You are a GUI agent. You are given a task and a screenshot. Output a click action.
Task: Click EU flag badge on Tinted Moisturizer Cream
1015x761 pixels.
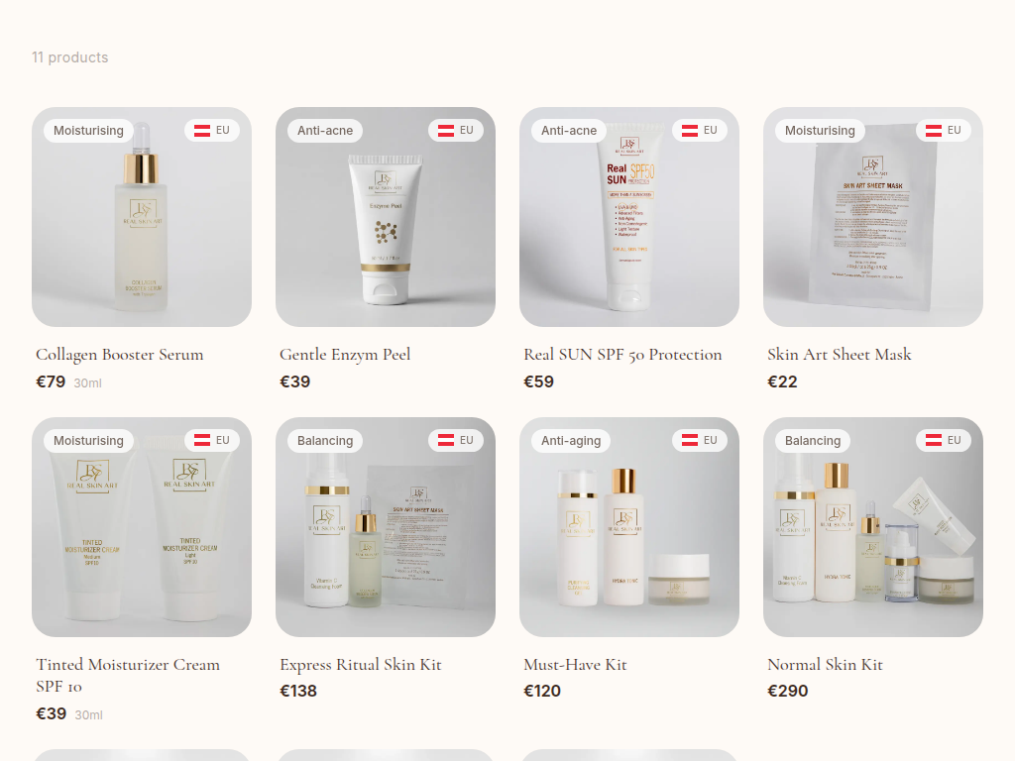[212, 440]
